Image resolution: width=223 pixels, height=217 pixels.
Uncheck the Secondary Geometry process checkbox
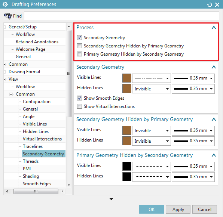79,38
